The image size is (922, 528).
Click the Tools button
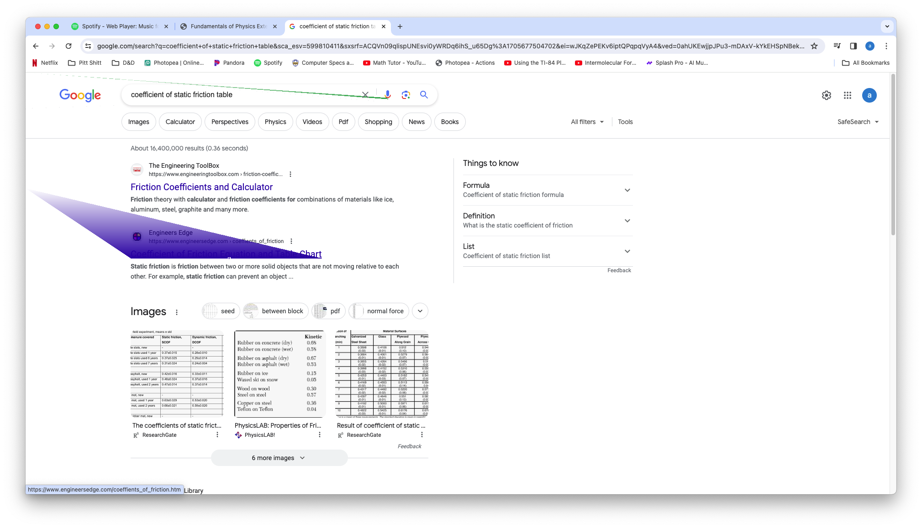[x=625, y=122]
